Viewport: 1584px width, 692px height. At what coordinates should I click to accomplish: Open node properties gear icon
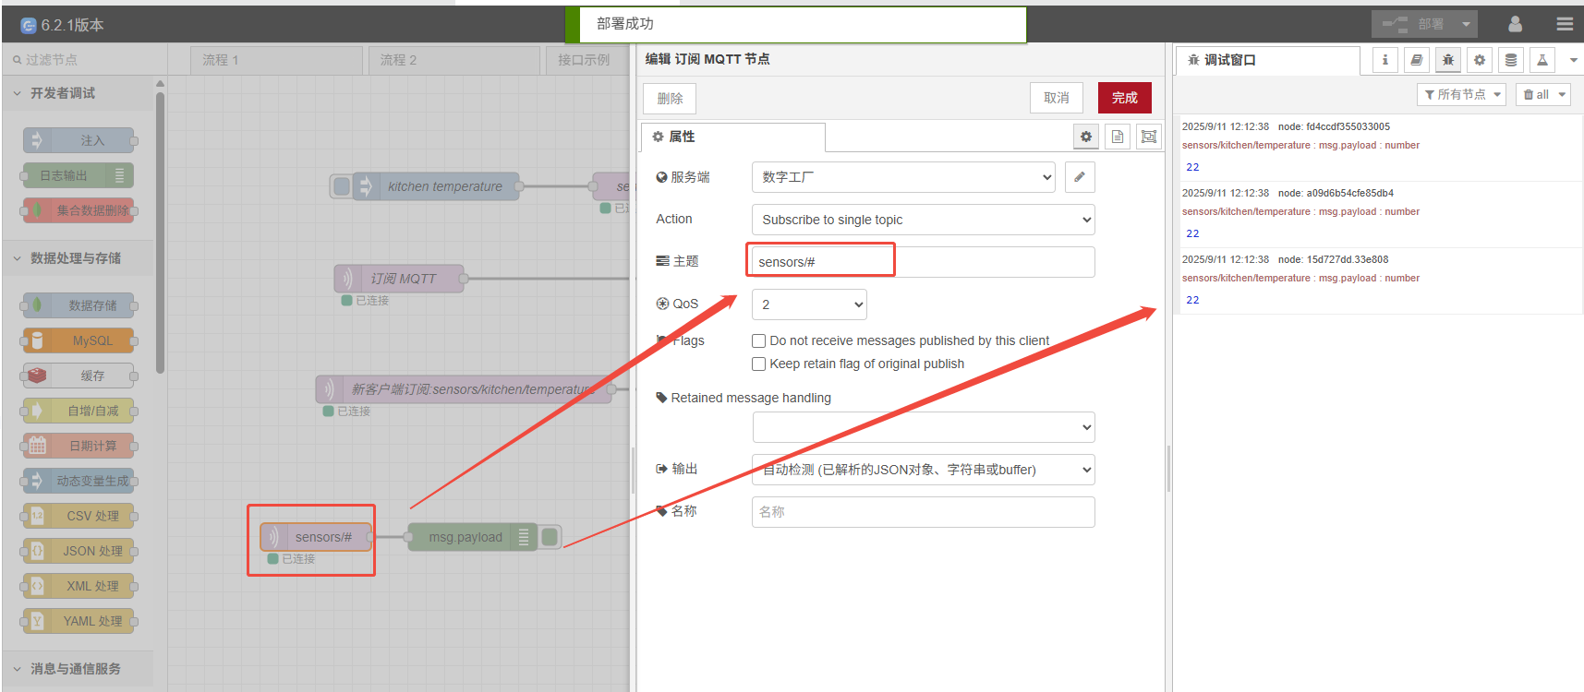[1086, 137]
